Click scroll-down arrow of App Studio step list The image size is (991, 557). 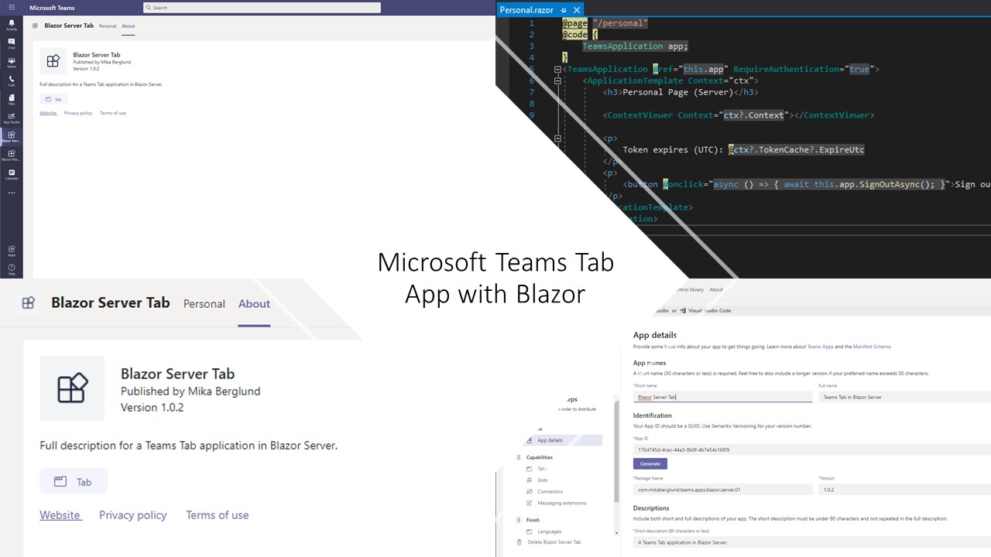point(616,533)
